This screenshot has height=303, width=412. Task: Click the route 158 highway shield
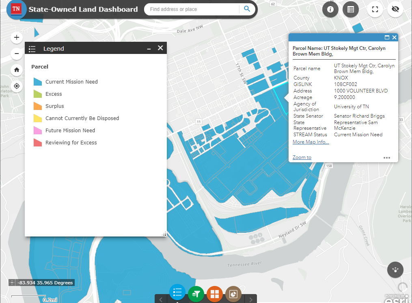(x=329, y=166)
